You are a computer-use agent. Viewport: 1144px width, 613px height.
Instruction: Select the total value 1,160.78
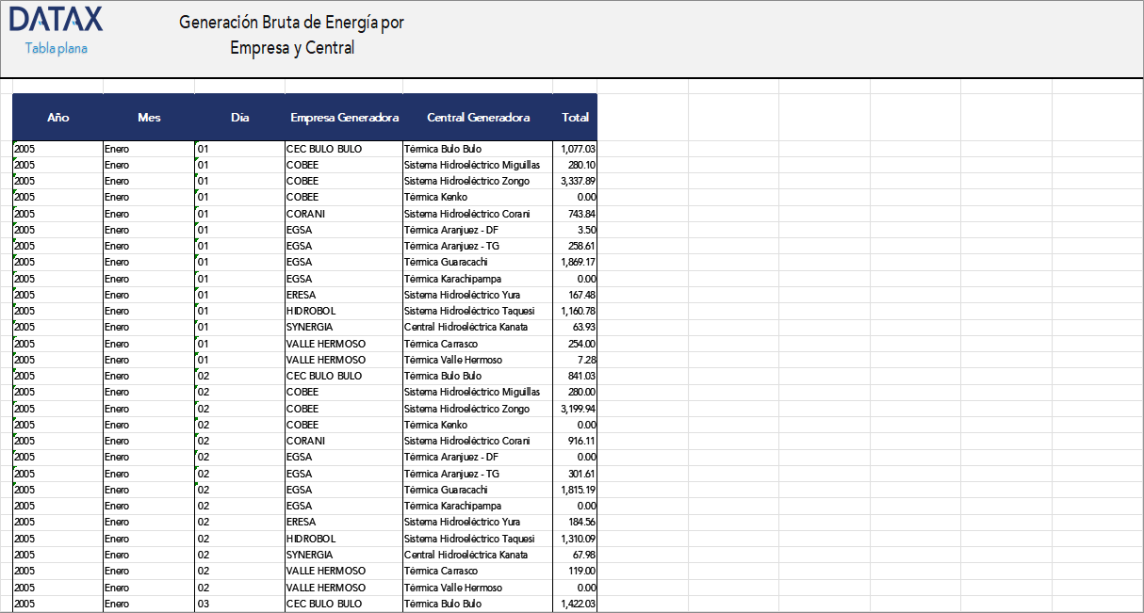577,311
